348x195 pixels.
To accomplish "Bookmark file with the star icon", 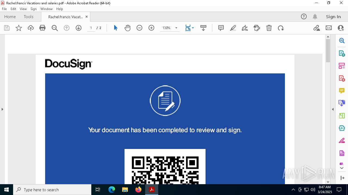I will click(x=19, y=28).
